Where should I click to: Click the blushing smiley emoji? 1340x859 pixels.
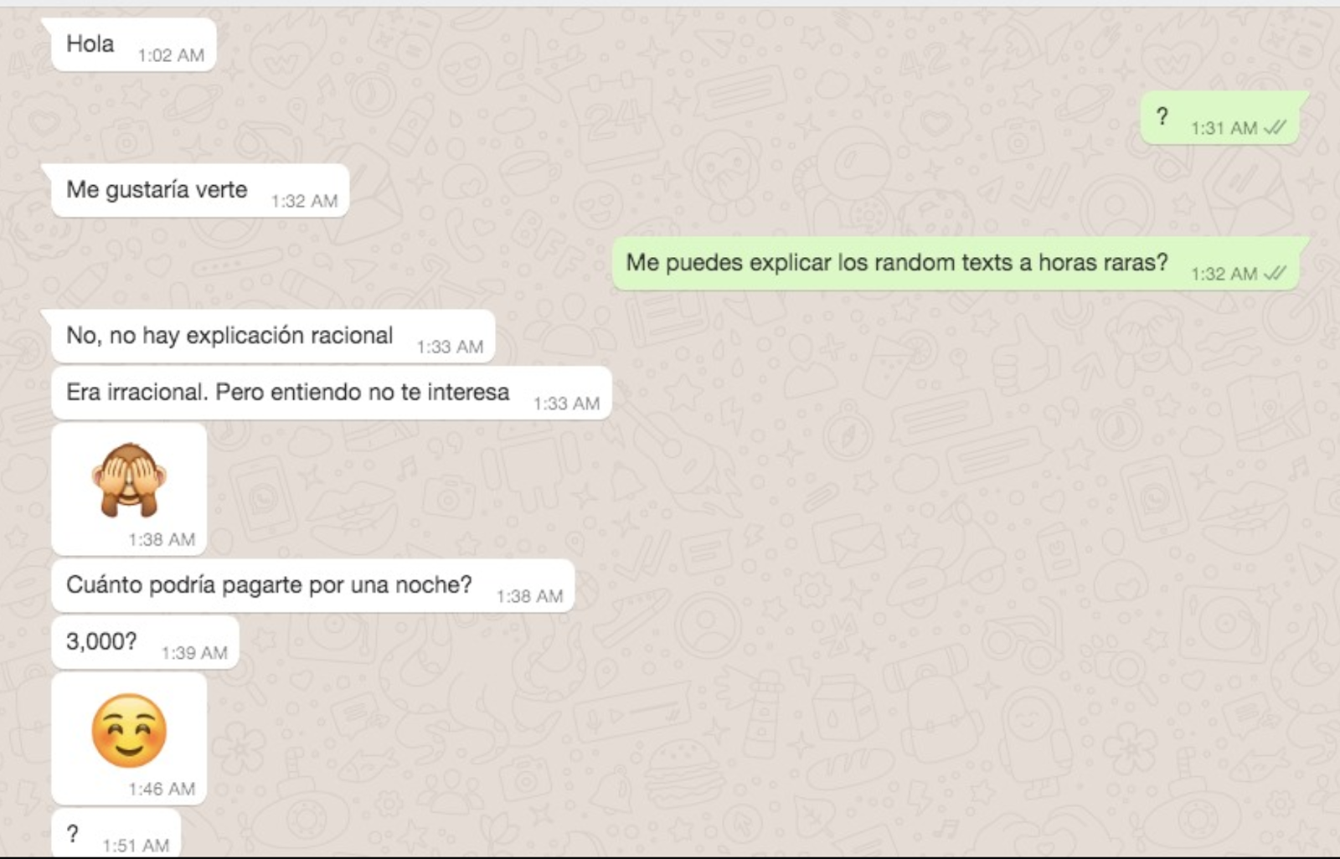[x=129, y=730]
